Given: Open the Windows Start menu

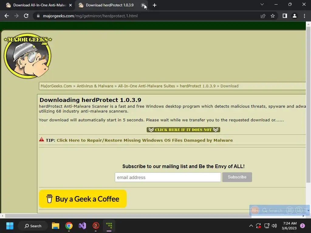Looking at the screenshot, I should [x=10, y=226].
